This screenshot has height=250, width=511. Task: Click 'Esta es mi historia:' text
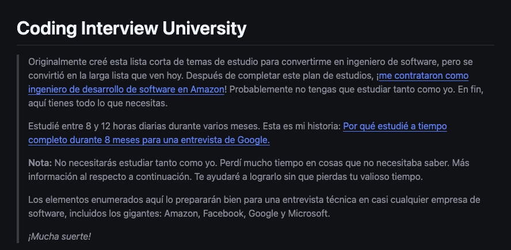[x=302, y=126]
